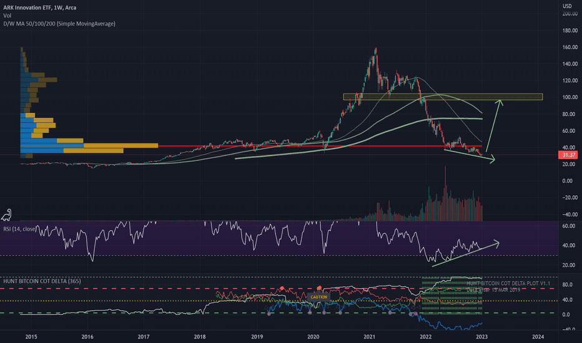Click the 2018 label on the time axis
Viewport: 582px width, 343px height.
click(200, 337)
